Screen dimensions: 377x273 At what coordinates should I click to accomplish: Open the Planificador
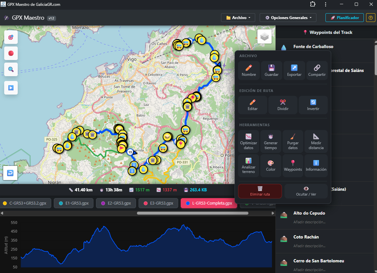point(344,17)
